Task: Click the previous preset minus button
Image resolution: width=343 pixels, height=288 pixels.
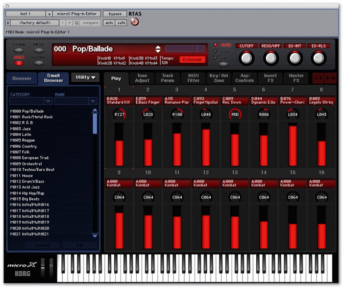Action: tap(63, 23)
